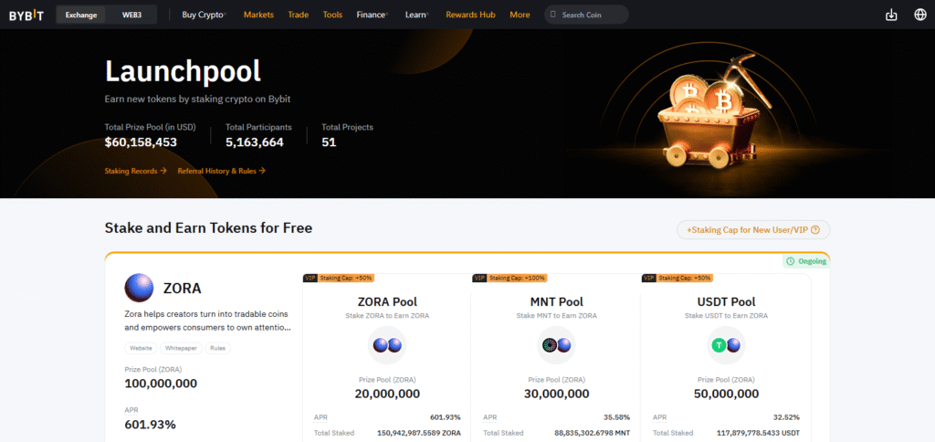935x442 pixels.
Task: Open the Markets menu
Action: pos(258,15)
